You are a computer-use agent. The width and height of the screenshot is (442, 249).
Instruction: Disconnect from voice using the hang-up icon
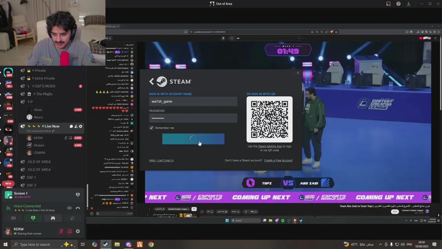78,208
